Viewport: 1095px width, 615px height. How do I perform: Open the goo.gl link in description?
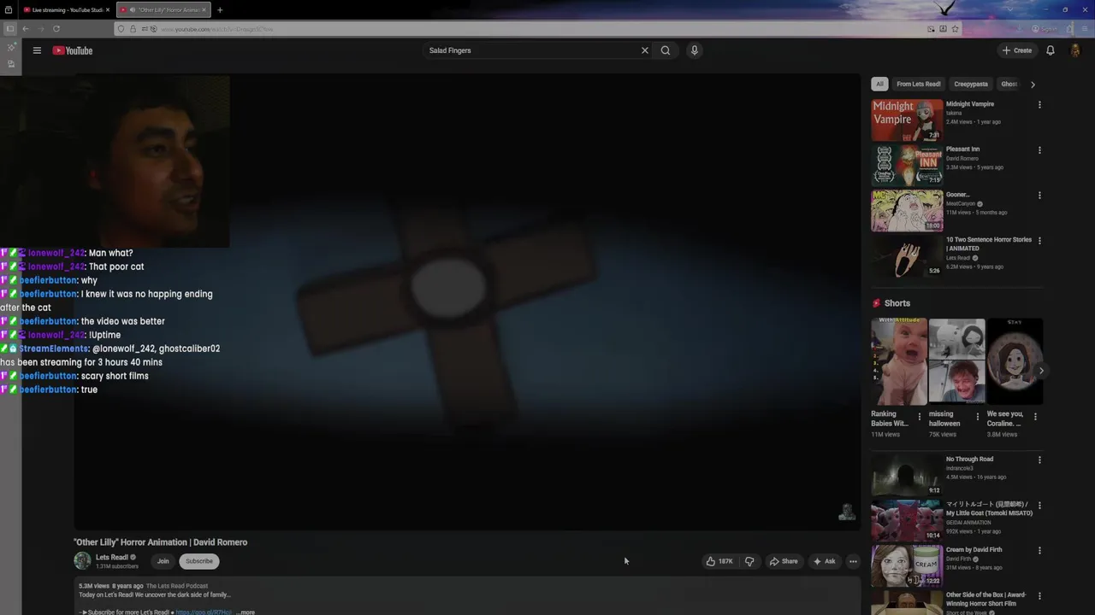pyautogui.click(x=204, y=612)
